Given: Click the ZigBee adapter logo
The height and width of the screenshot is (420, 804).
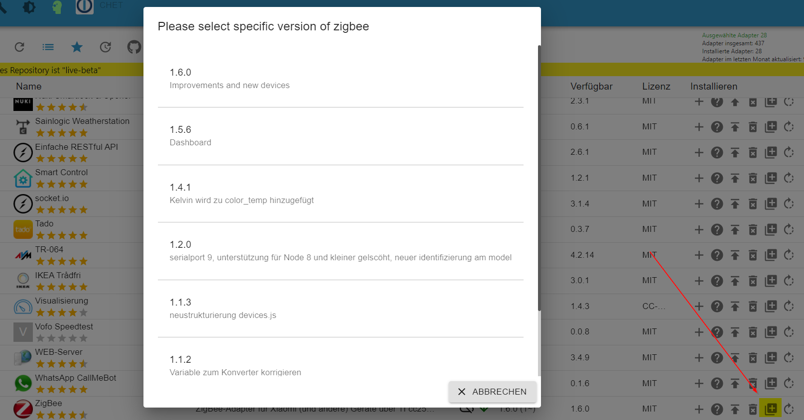Looking at the screenshot, I should click(x=23, y=409).
